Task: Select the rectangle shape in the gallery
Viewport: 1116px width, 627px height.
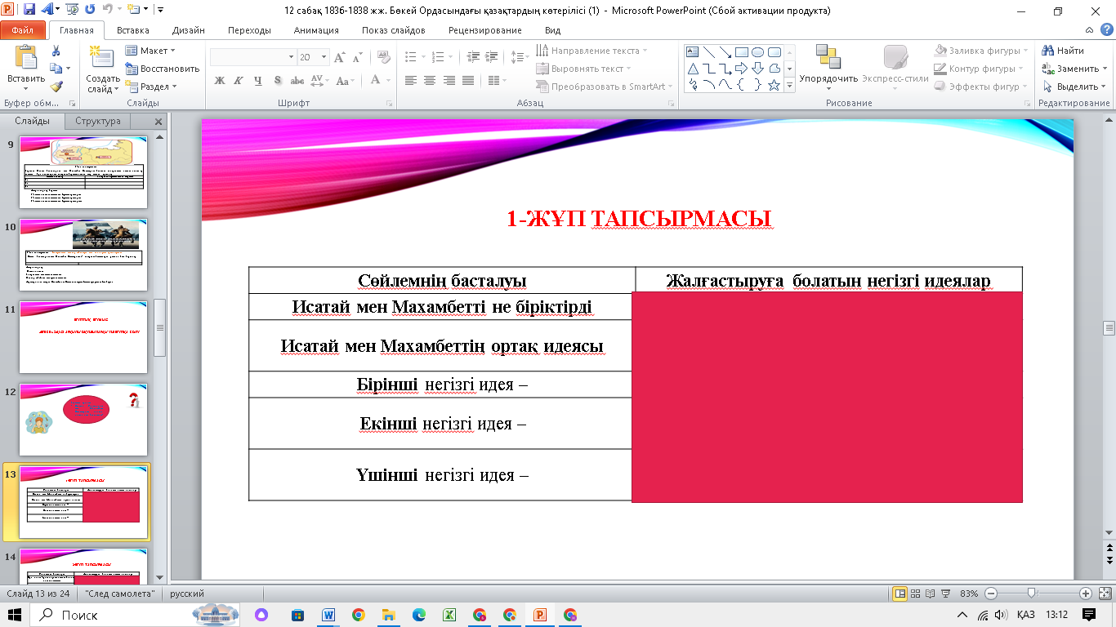Action: [x=742, y=52]
